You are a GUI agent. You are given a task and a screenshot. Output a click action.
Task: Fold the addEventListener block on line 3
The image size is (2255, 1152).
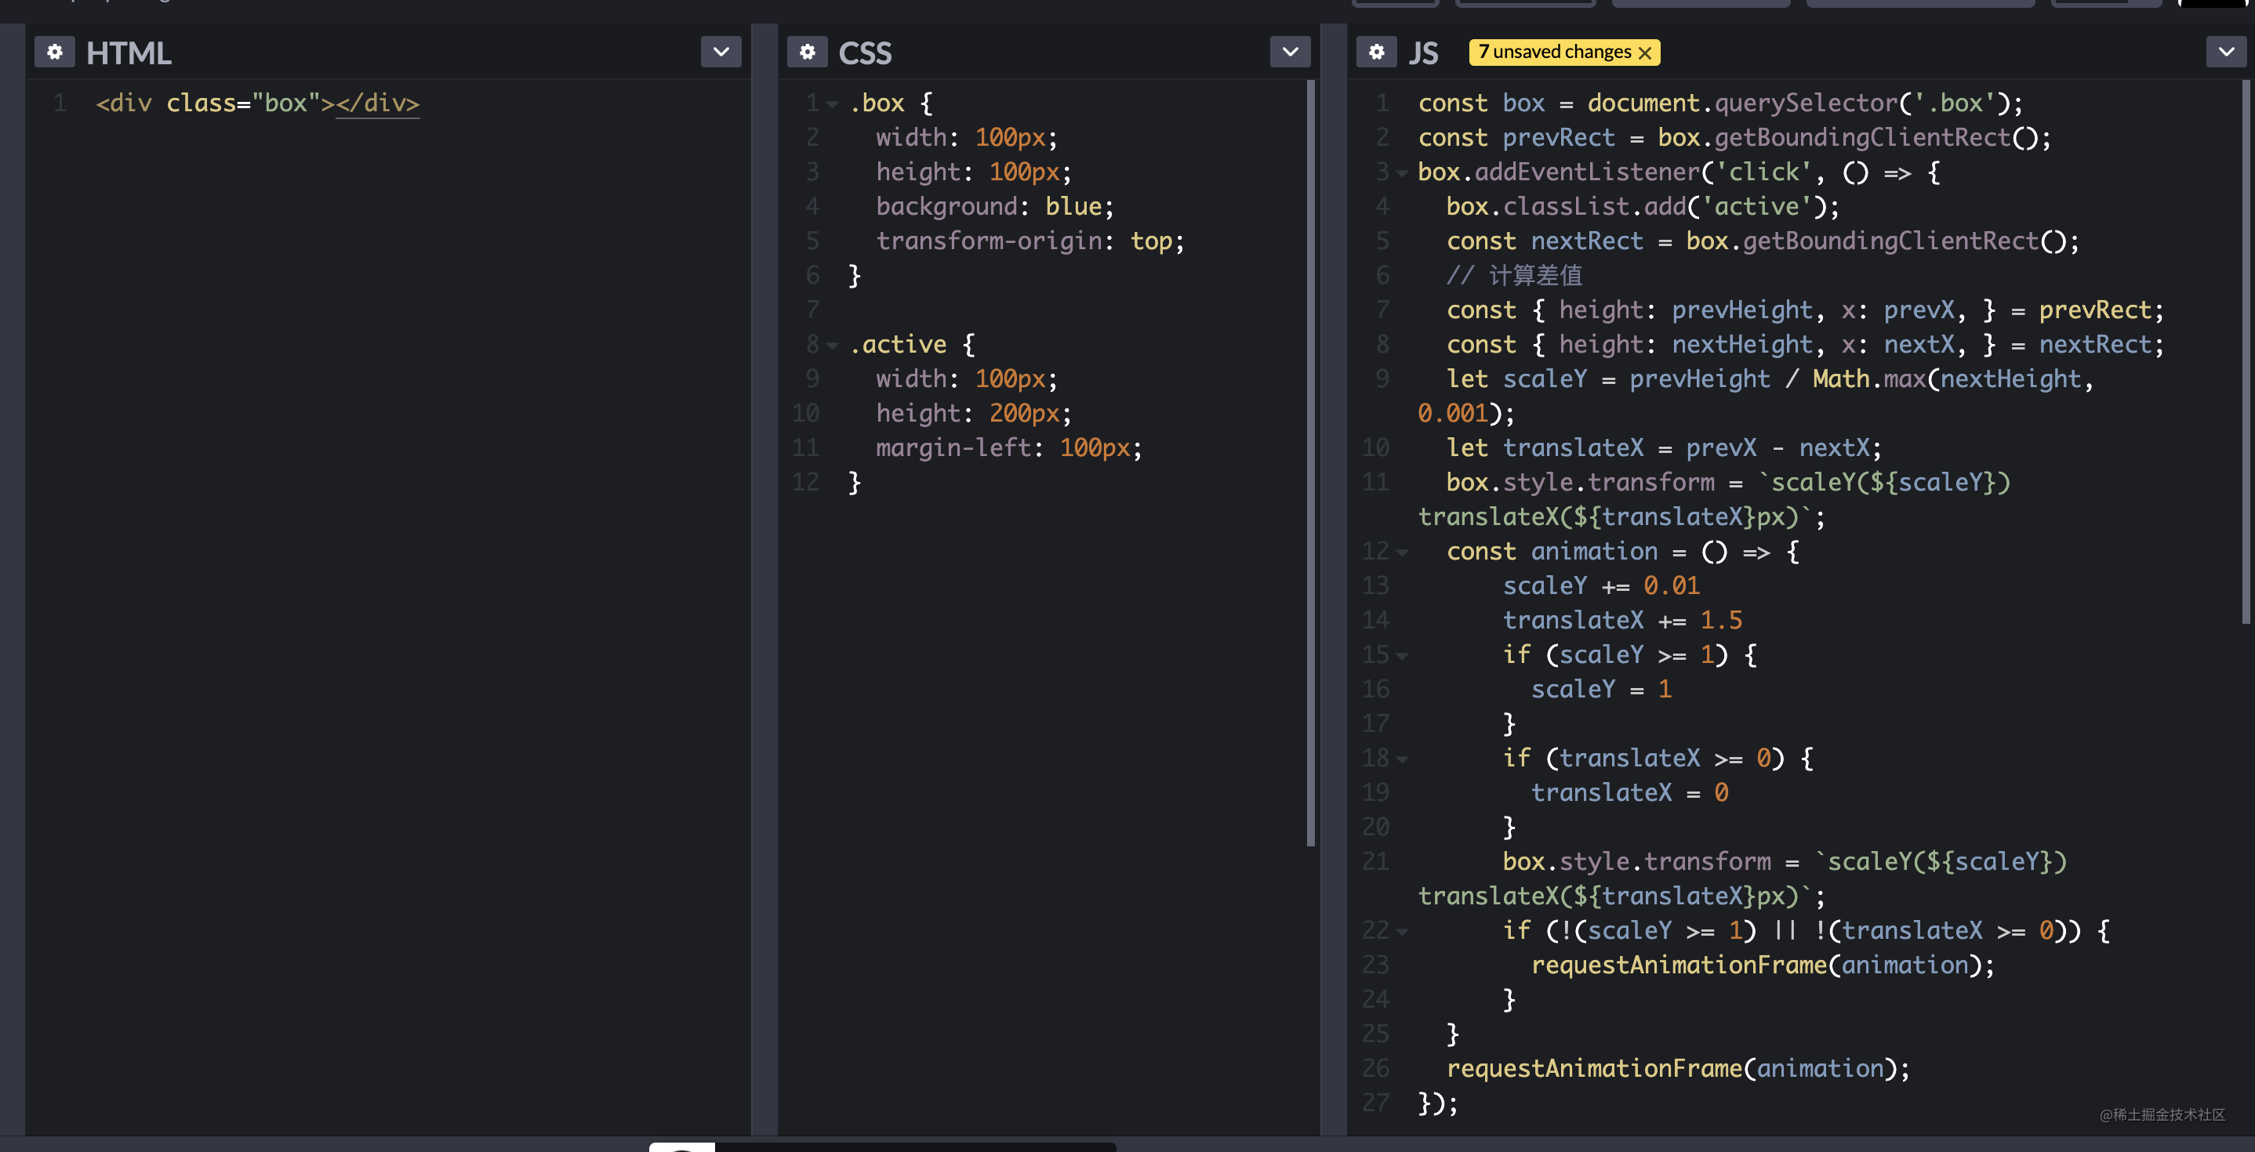click(1401, 173)
